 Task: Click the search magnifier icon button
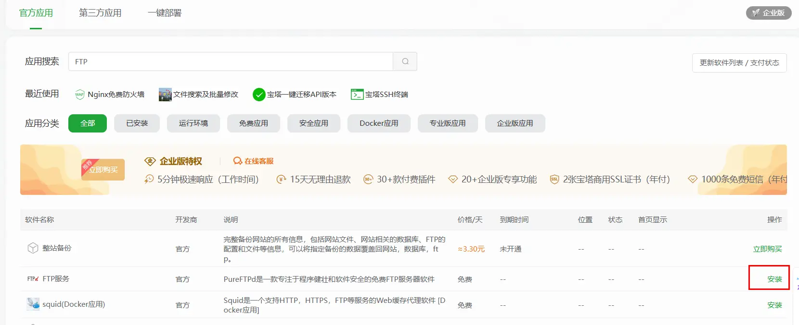(x=405, y=61)
